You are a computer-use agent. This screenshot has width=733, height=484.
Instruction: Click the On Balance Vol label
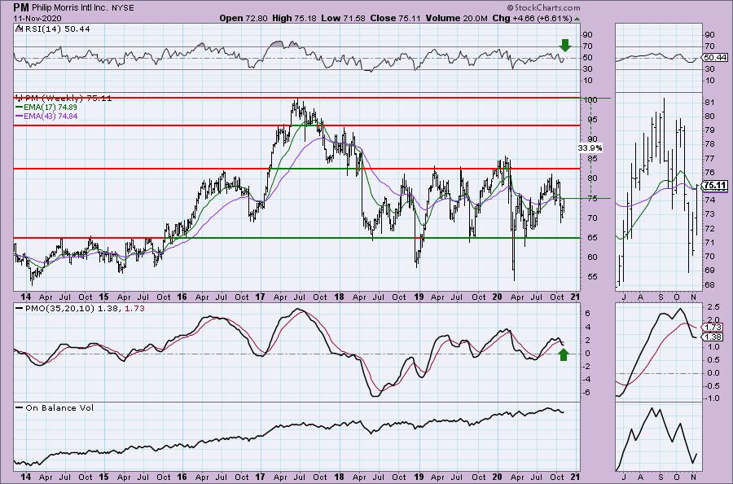[59, 407]
